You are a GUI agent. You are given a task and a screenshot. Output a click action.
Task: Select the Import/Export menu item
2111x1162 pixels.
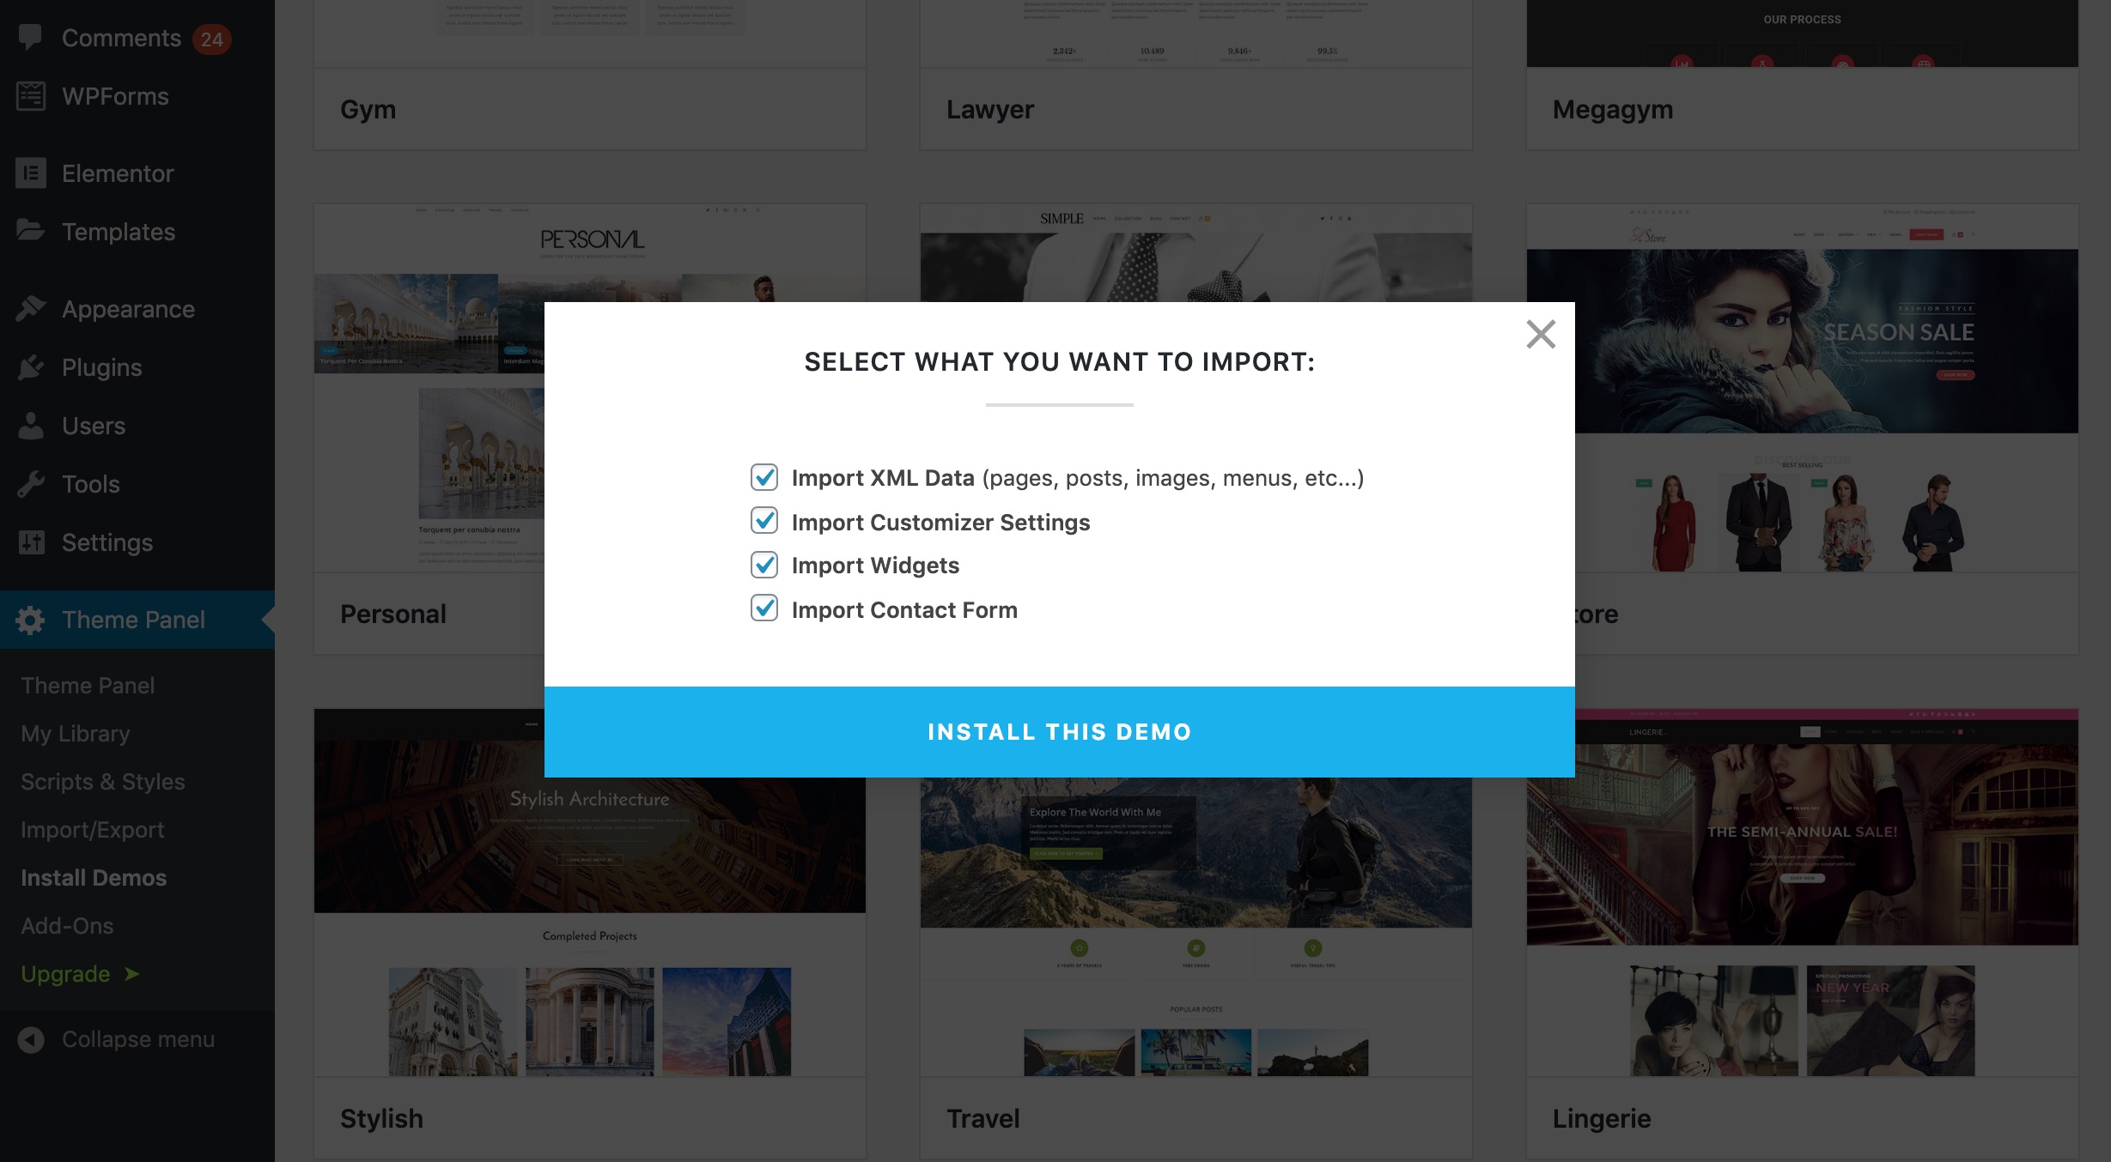92,828
